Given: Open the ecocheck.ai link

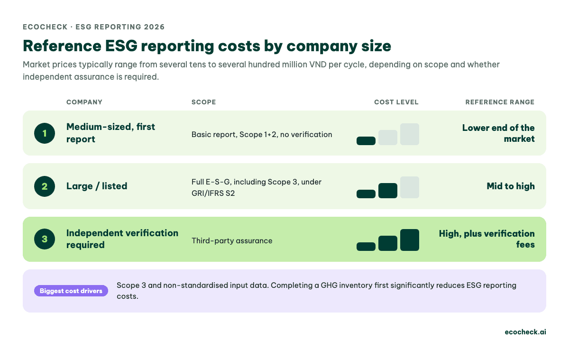Looking at the screenshot, I should click(x=525, y=332).
